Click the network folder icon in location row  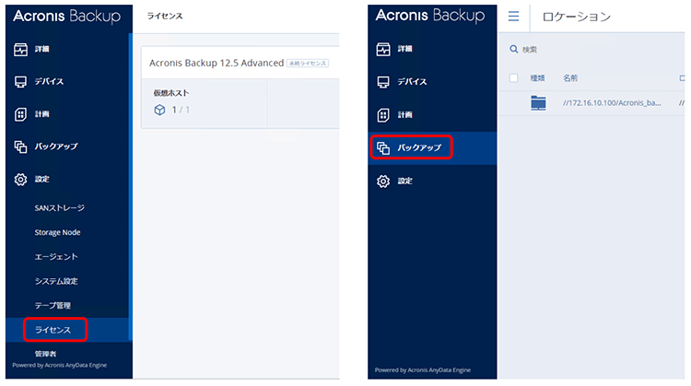tap(538, 103)
